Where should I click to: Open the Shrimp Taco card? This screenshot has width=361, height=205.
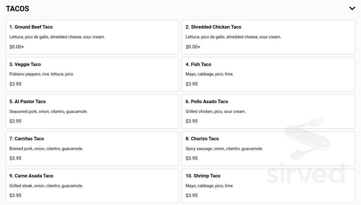tap(268, 186)
